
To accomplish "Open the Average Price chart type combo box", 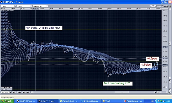I will pos(40,6).
